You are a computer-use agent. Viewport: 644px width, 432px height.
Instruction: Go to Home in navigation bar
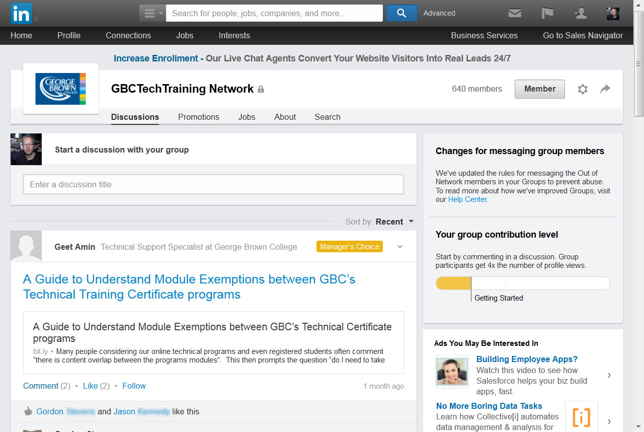pyautogui.click(x=21, y=35)
